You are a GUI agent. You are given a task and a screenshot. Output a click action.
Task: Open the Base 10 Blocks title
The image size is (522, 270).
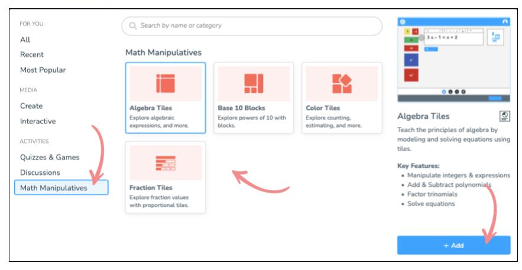coord(241,108)
